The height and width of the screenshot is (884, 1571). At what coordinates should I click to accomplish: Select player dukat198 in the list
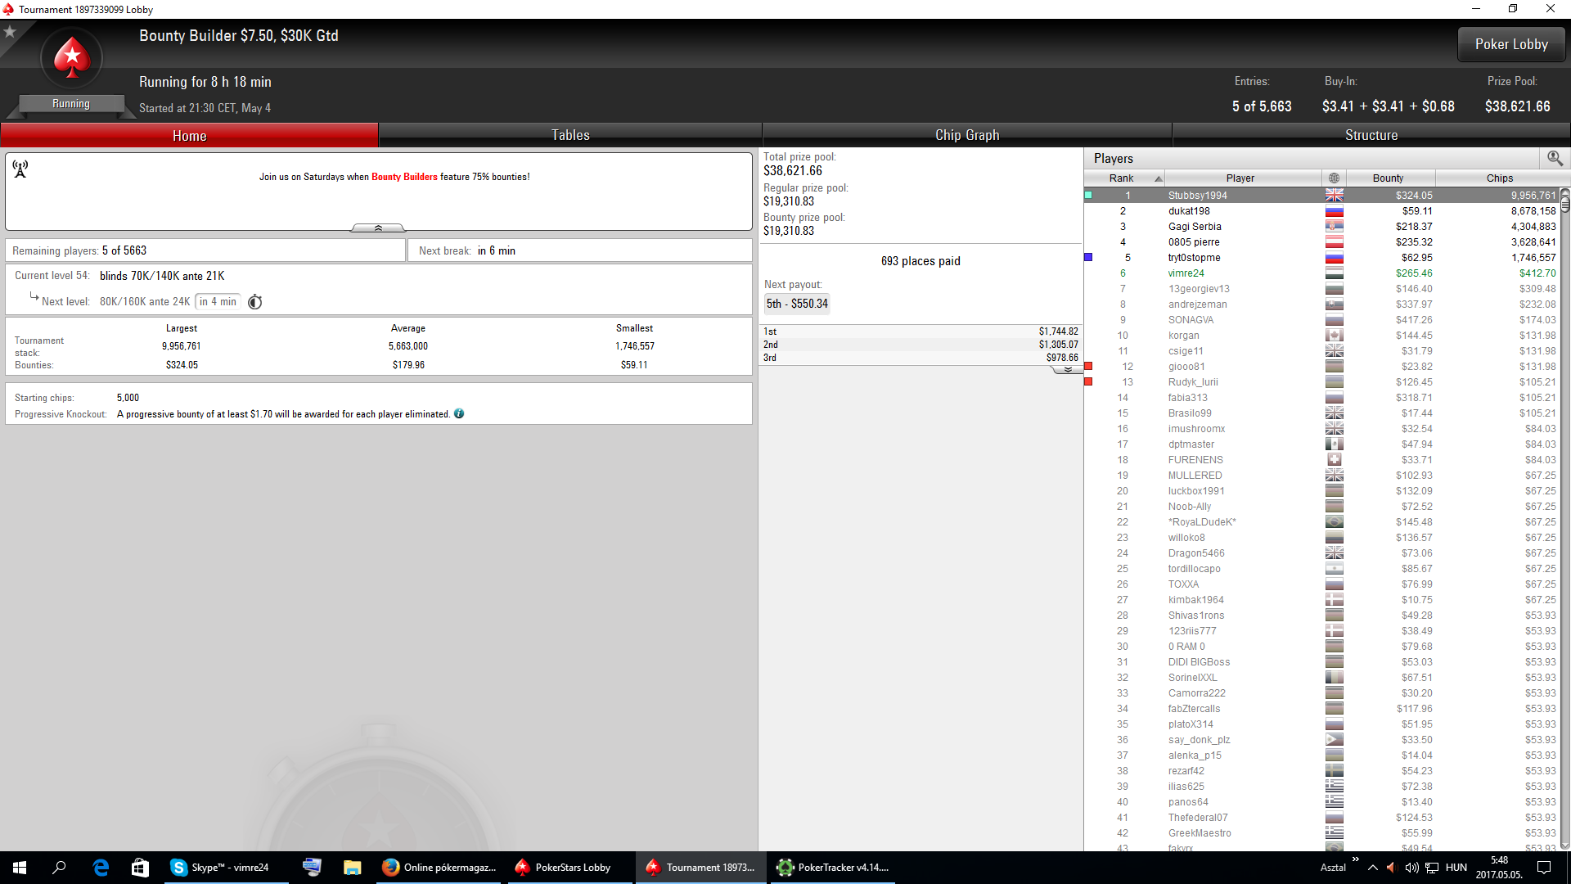[1322, 211]
